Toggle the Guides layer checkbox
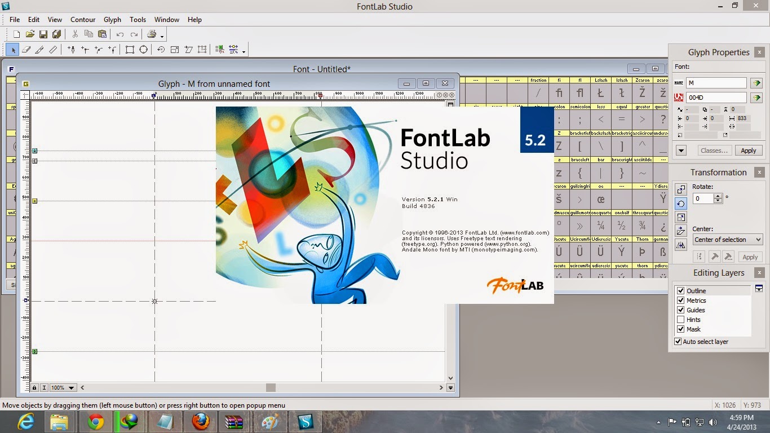Screen dimensions: 770x433 [680, 310]
